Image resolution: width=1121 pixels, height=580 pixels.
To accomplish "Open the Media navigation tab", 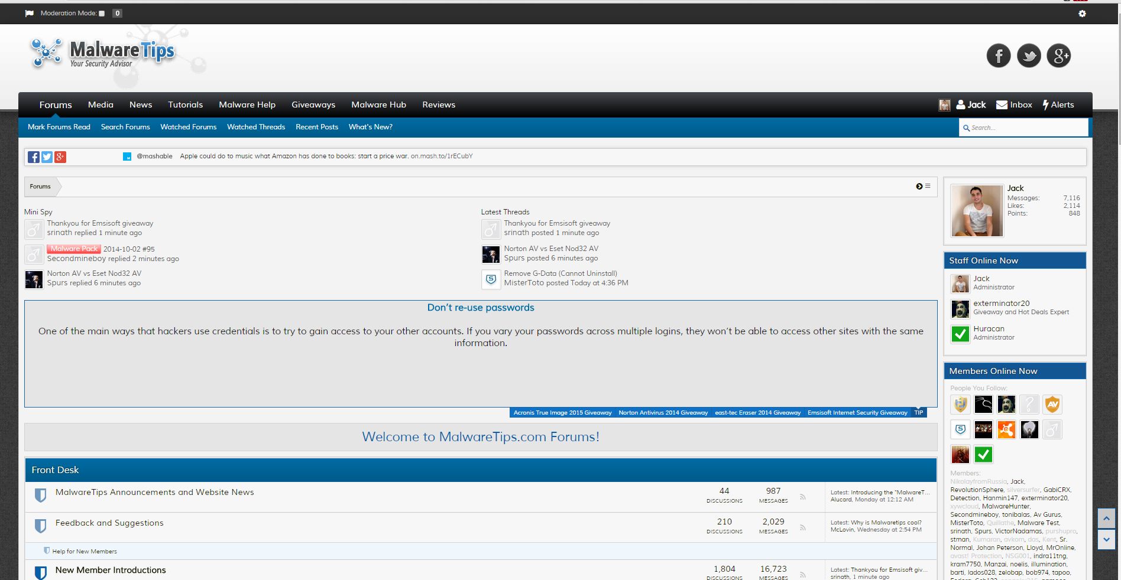I will (101, 105).
